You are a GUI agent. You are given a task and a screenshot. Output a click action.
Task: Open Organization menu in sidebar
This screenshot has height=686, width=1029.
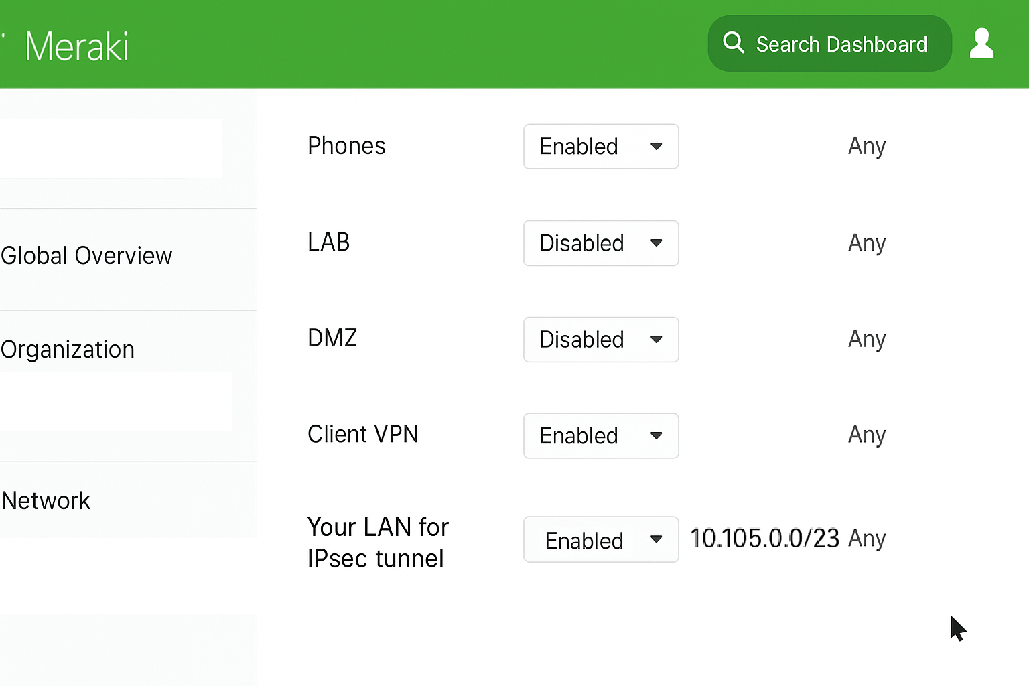pyautogui.click(x=68, y=350)
